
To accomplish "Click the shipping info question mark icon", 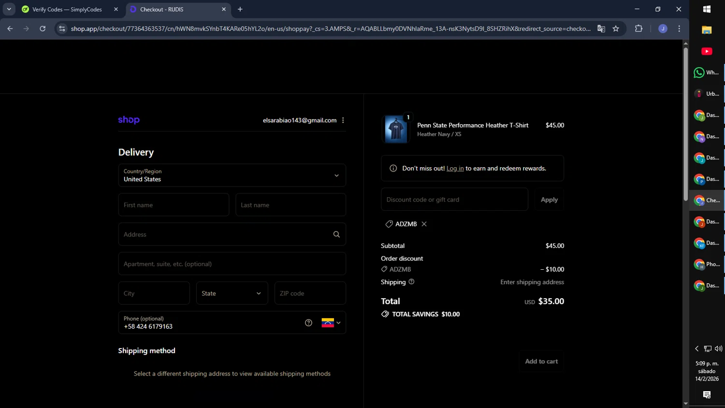I will pos(411,282).
